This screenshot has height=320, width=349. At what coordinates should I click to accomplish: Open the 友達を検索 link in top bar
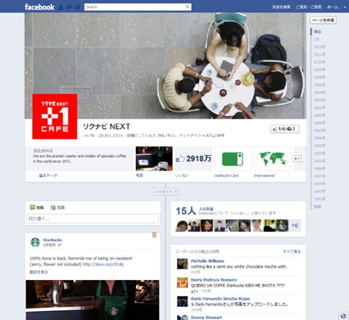click(x=281, y=7)
